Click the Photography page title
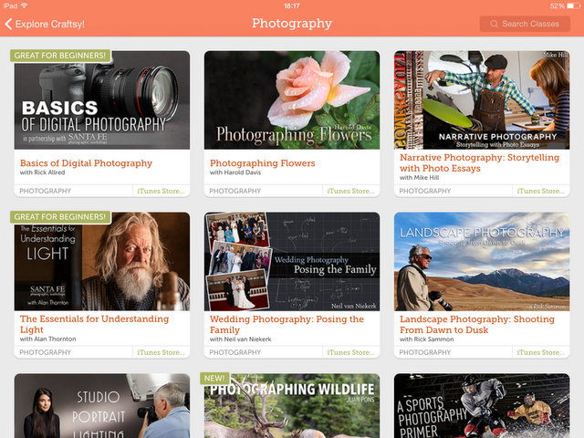The height and width of the screenshot is (438, 584). 292,23
